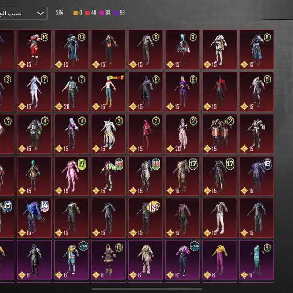293x293 pixels.
Task: Select the golden armor outfit with badge 17
Action: click(x=183, y=176)
